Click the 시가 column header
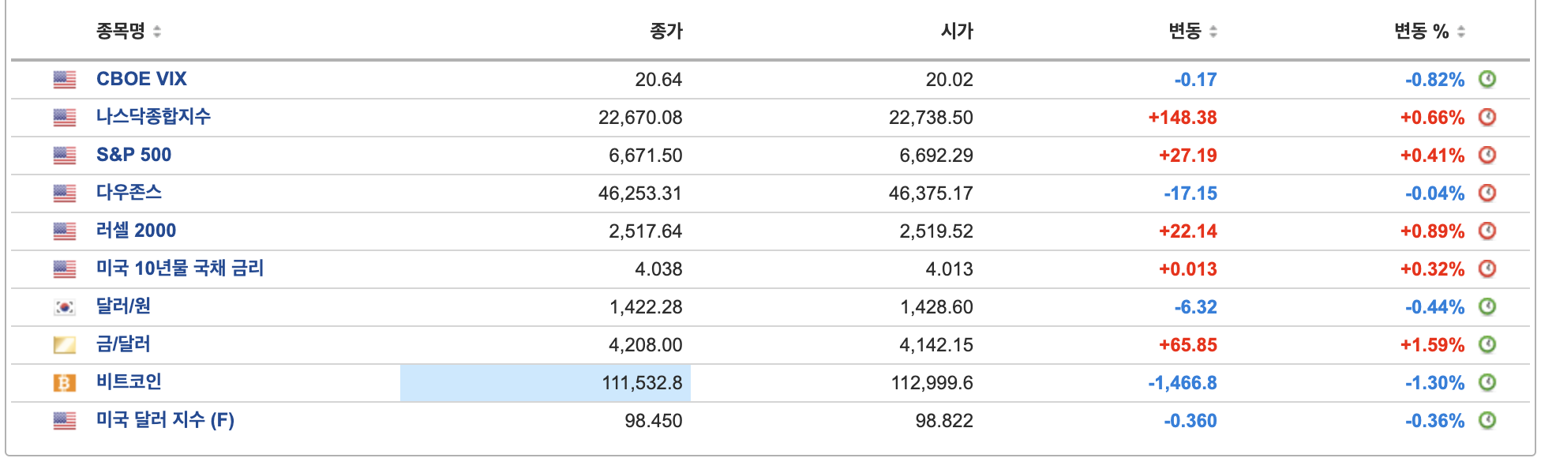The image size is (1541, 458). pyautogui.click(x=957, y=32)
